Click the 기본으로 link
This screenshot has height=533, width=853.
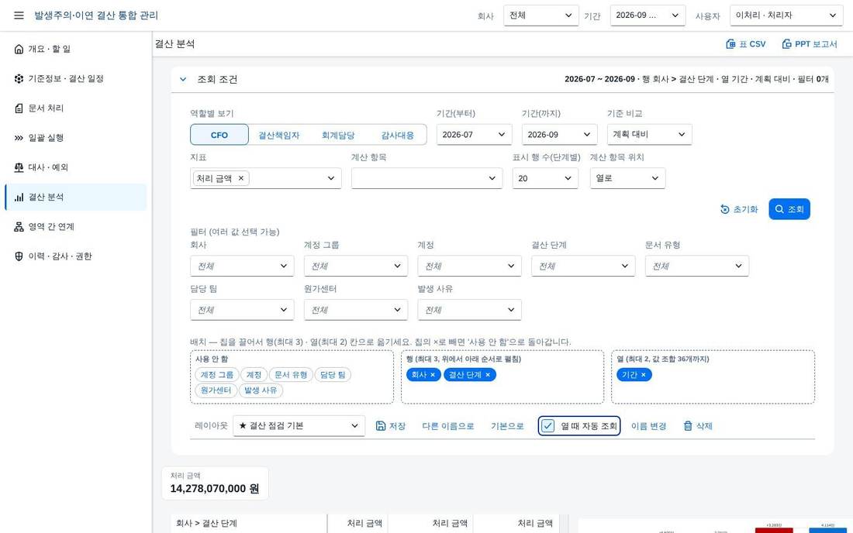click(x=507, y=426)
